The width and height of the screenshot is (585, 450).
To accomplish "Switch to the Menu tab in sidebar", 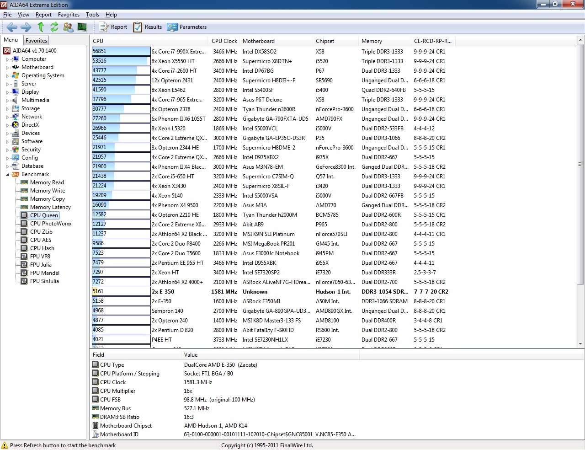I will click(x=11, y=40).
